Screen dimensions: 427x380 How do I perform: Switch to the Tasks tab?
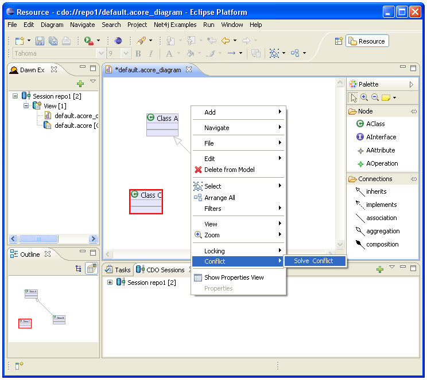pos(118,270)
